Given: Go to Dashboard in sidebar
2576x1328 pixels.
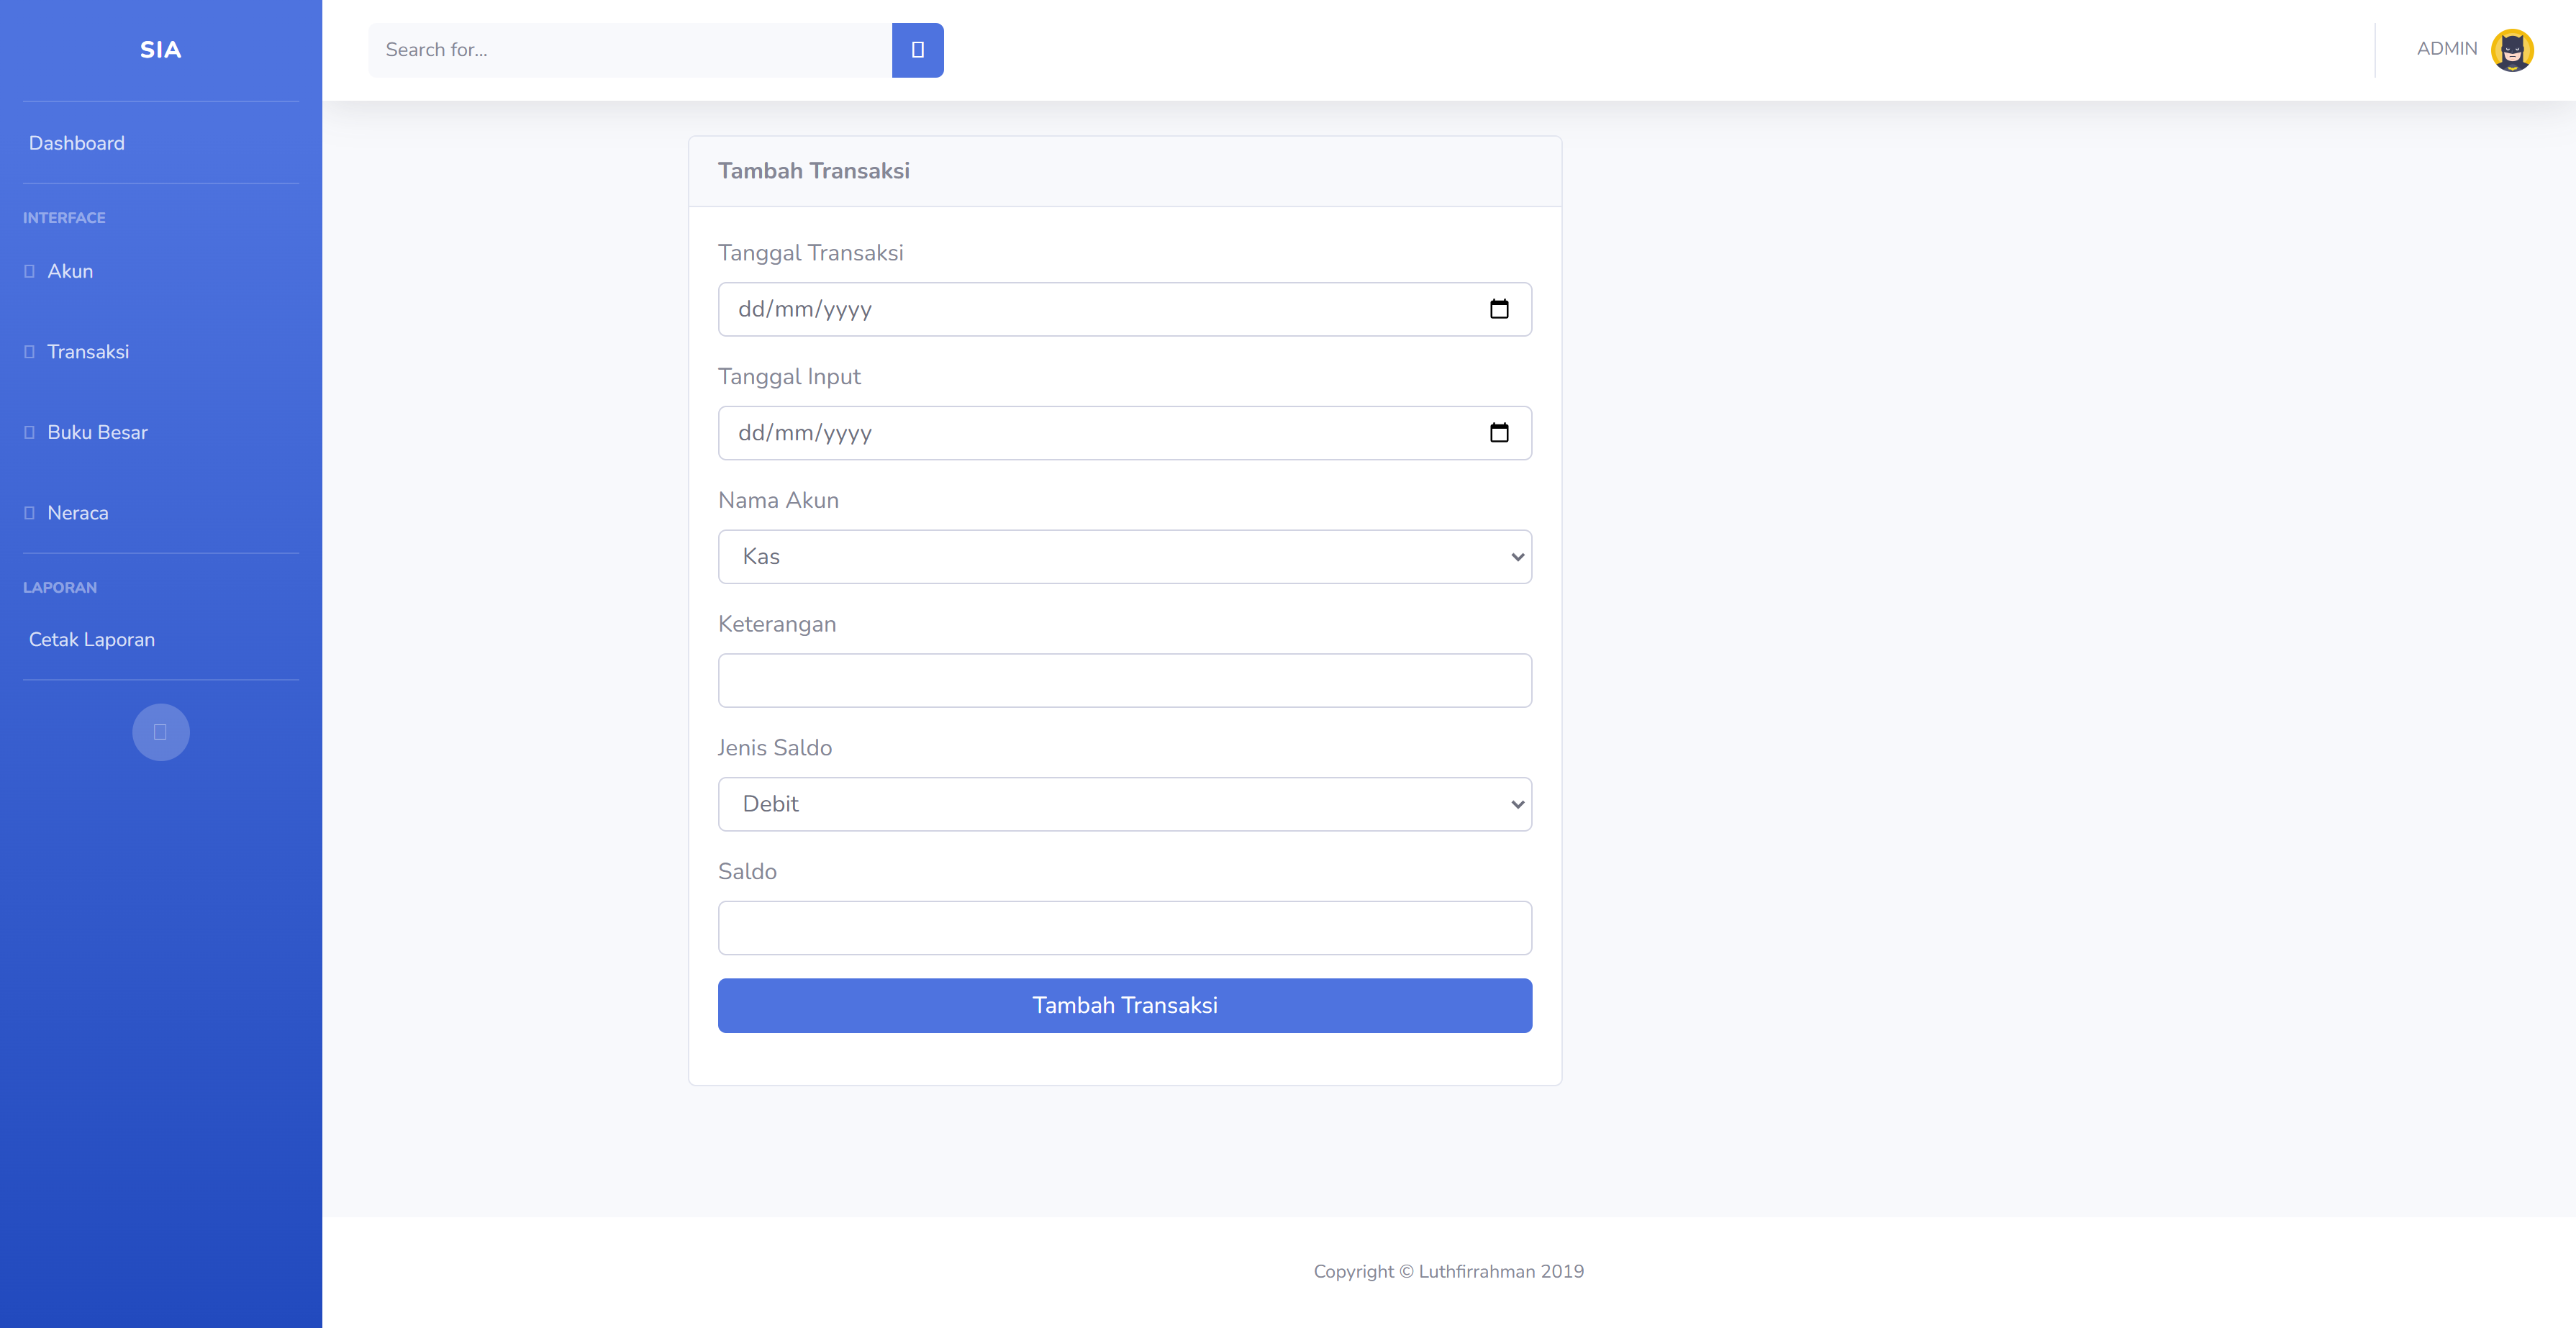Looking at the screenshot, I should 77,143.
